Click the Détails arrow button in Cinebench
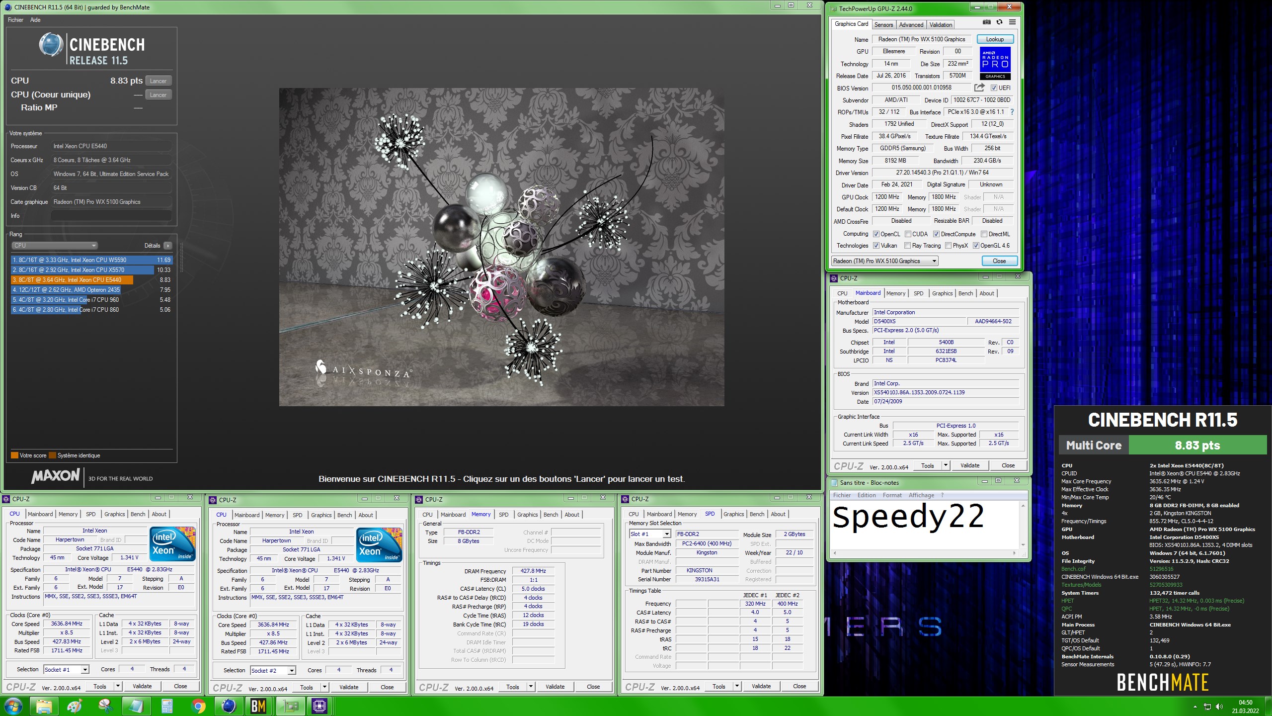 (x=168, y=246)
